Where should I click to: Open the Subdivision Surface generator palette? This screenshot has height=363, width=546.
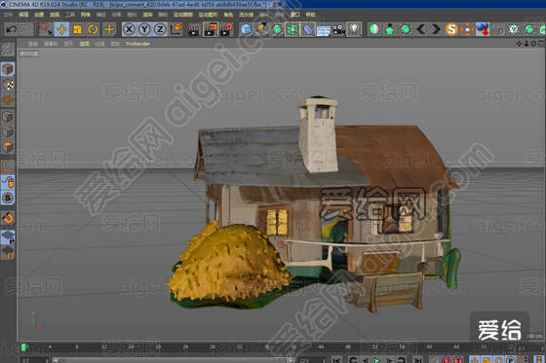coord(277,29)
